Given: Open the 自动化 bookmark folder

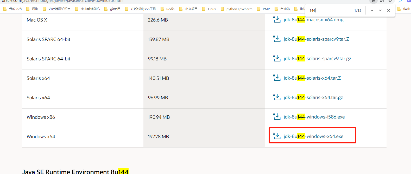Looking at the screenshot, I should [x=282, y=9].
